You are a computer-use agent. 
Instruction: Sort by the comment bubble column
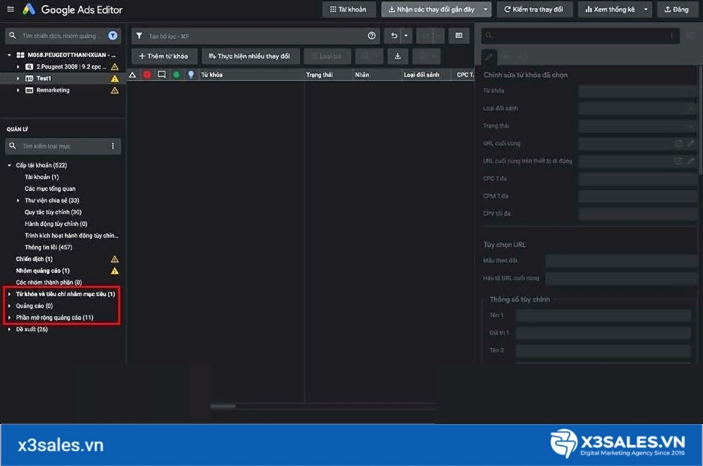coord(161,74)
